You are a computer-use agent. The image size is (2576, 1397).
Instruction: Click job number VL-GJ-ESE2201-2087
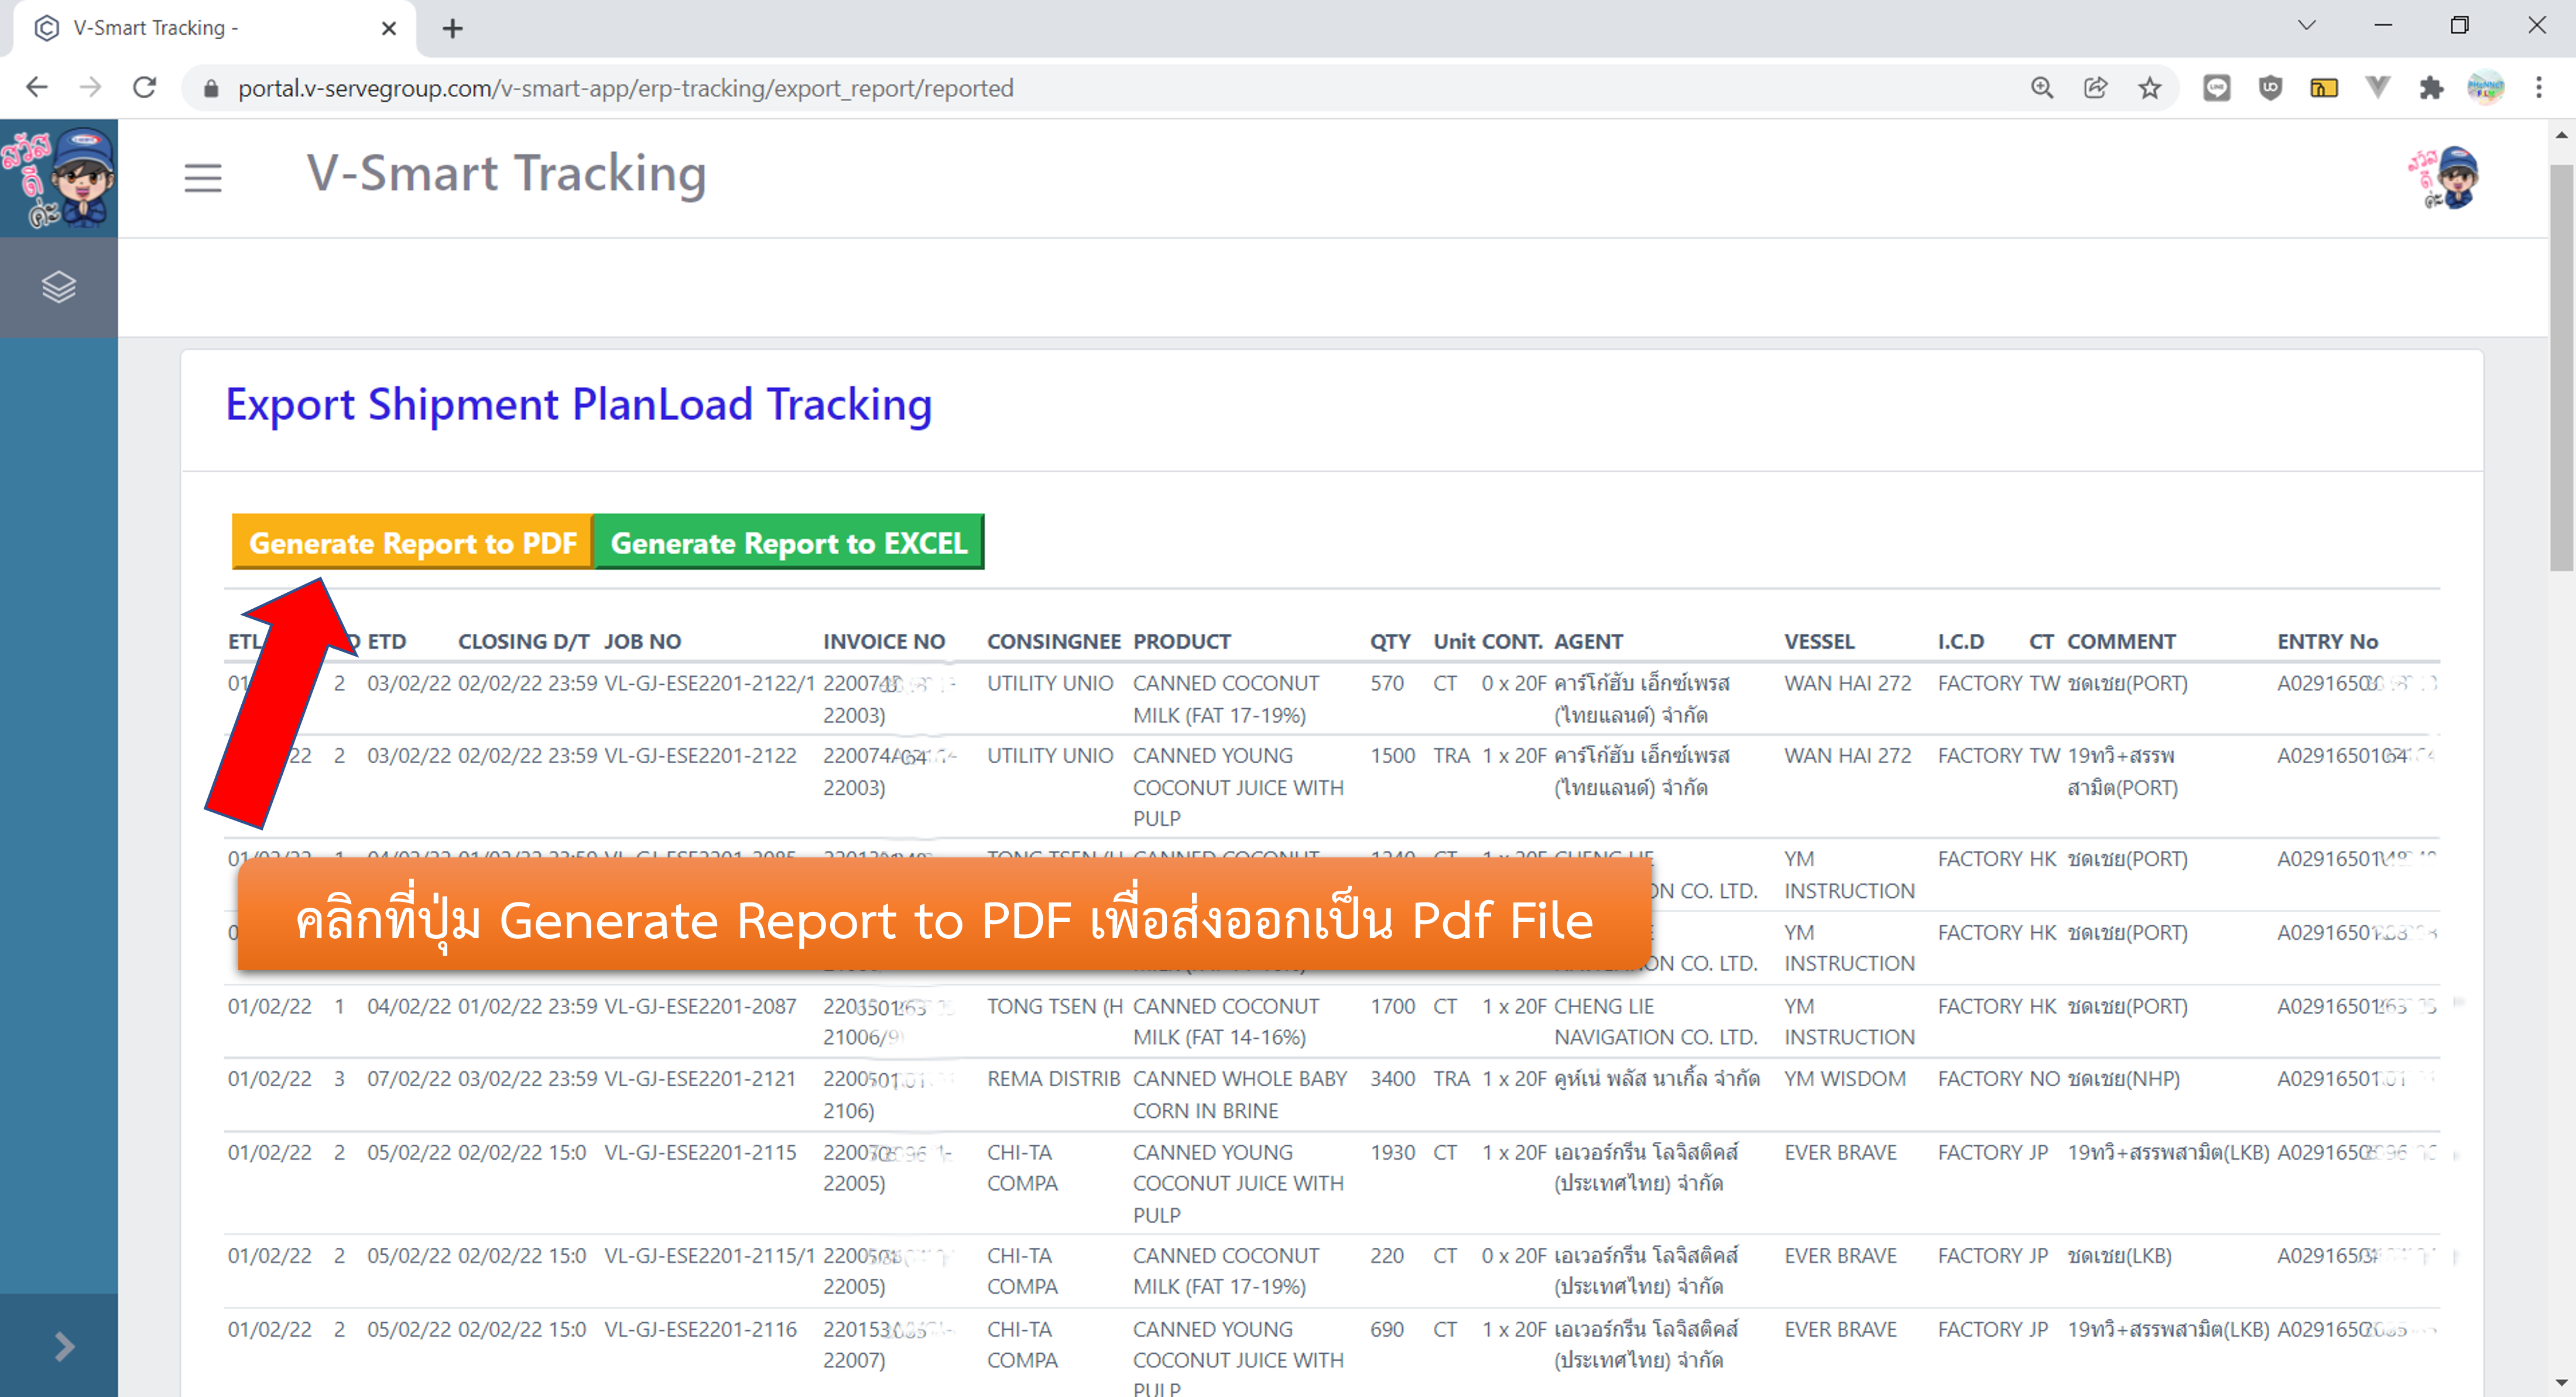[700, 1006]
